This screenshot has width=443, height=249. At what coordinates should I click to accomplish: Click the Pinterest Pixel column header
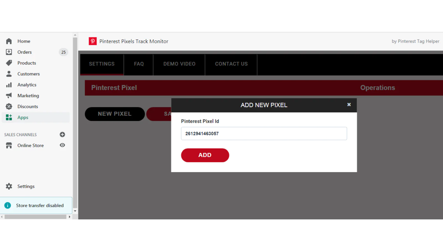[114, 88]
